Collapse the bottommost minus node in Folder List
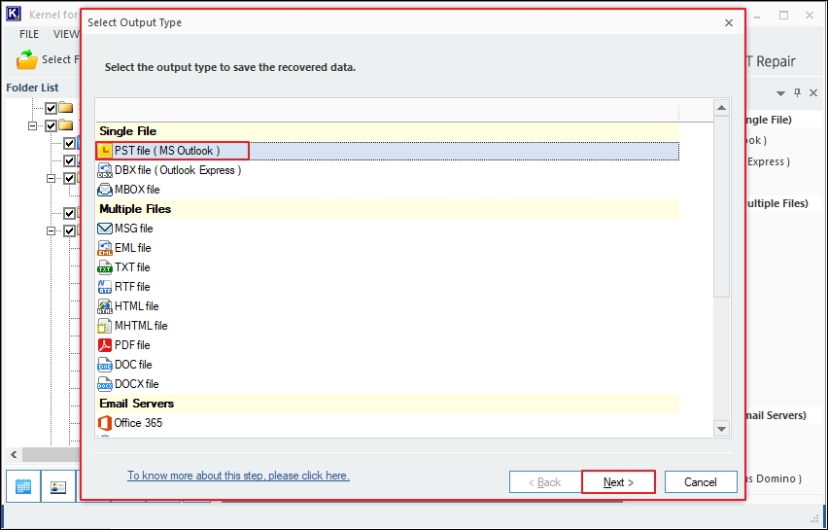Viewport: 828px width, 530px height. 52,230
